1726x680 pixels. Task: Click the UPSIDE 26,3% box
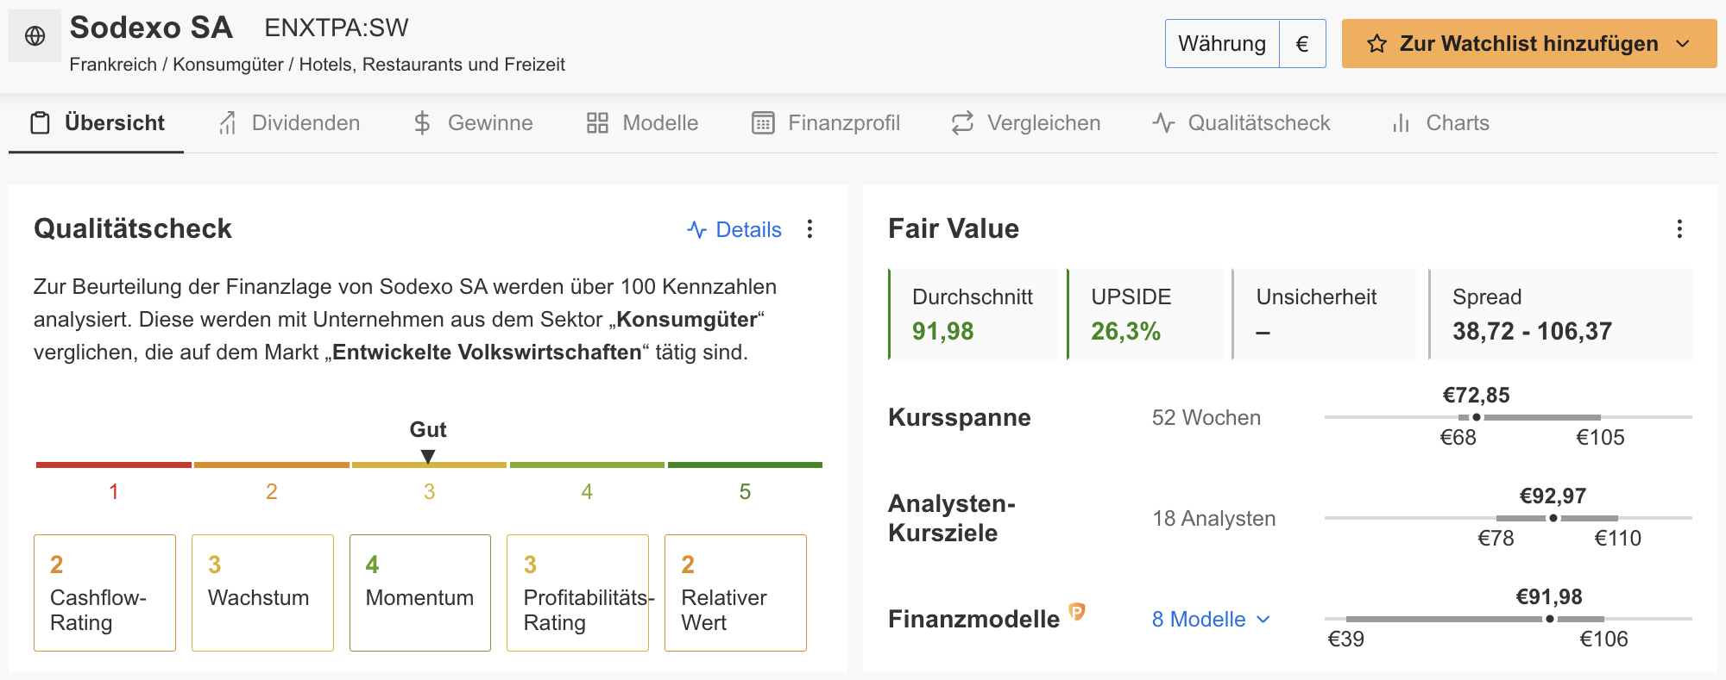tap(1145, 314)
